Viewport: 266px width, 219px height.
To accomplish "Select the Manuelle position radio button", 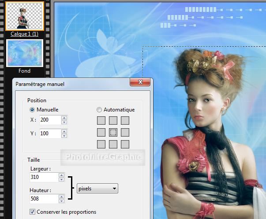I will tap(32, 110).
